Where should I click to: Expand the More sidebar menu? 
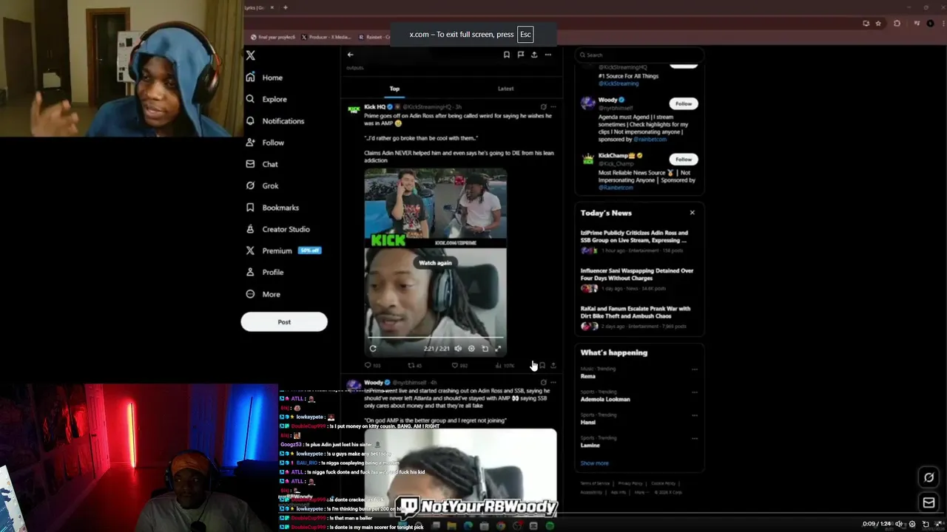click(263, 294)
